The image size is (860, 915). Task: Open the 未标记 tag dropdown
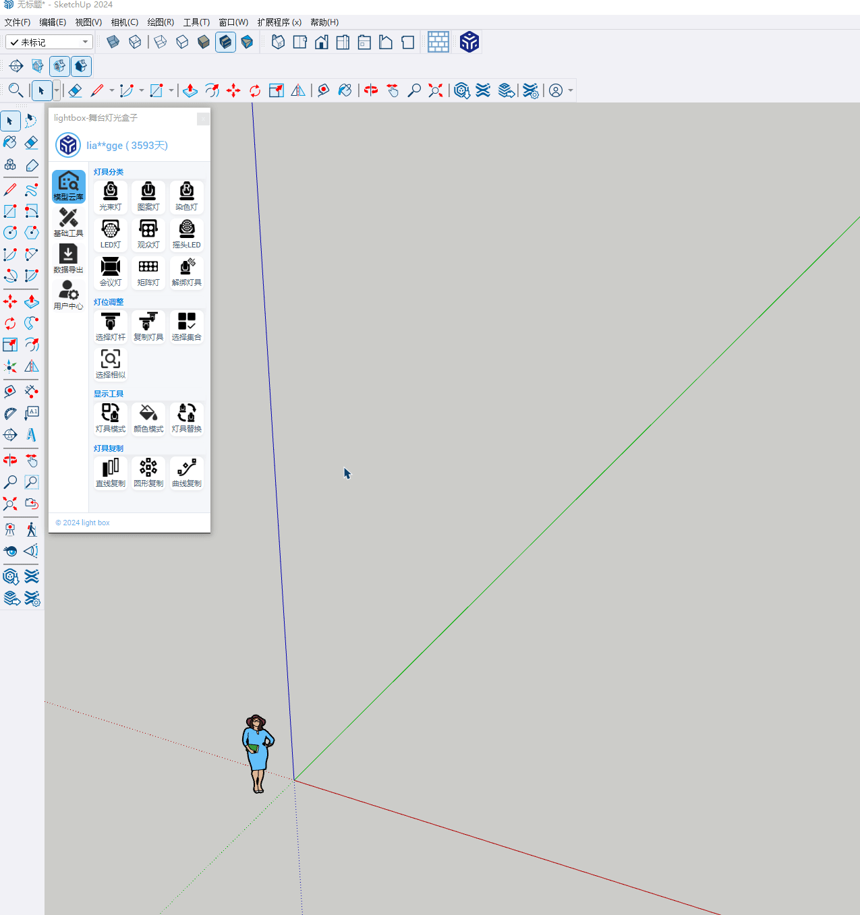[x=49, y=42]
